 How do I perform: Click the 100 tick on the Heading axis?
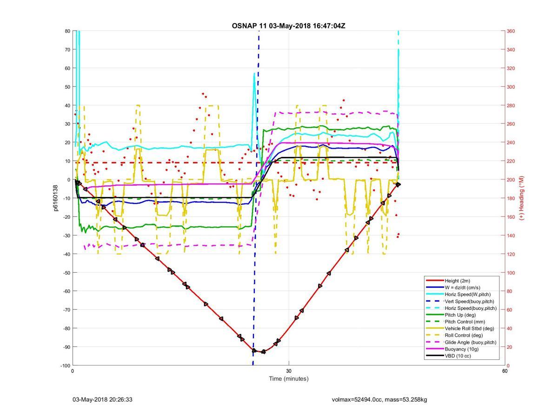(x=511, y=273)
